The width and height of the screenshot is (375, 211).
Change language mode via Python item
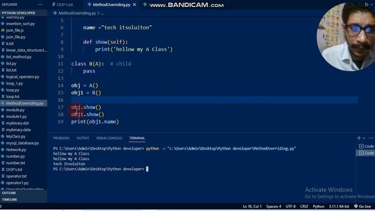tap(319, 206)
